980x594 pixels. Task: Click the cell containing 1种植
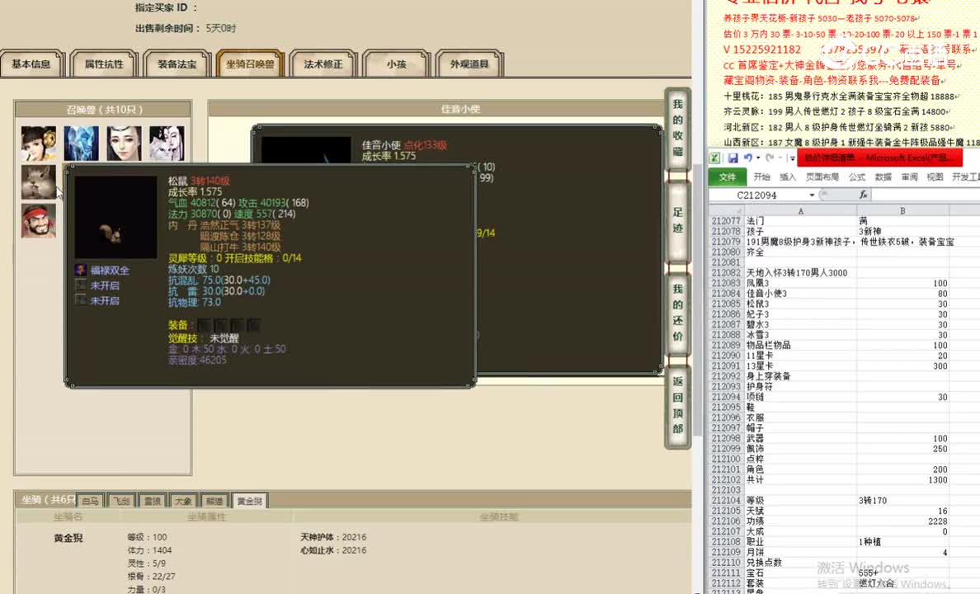[x=902, y=541]
